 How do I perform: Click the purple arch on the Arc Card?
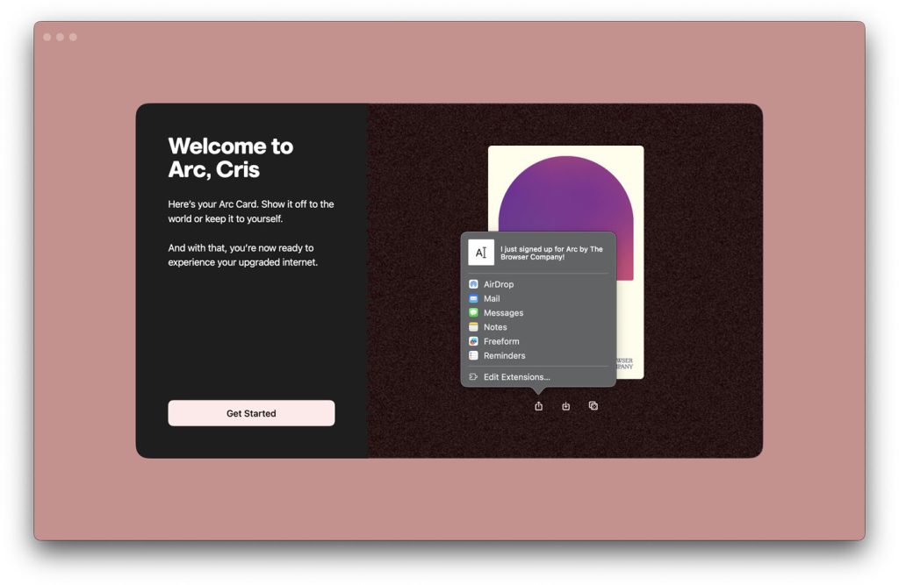[x=565, y=193]
